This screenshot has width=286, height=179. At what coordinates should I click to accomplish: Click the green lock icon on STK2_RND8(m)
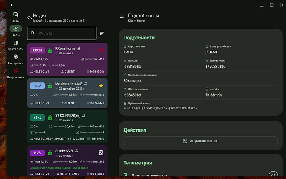[x=50, y=117]
